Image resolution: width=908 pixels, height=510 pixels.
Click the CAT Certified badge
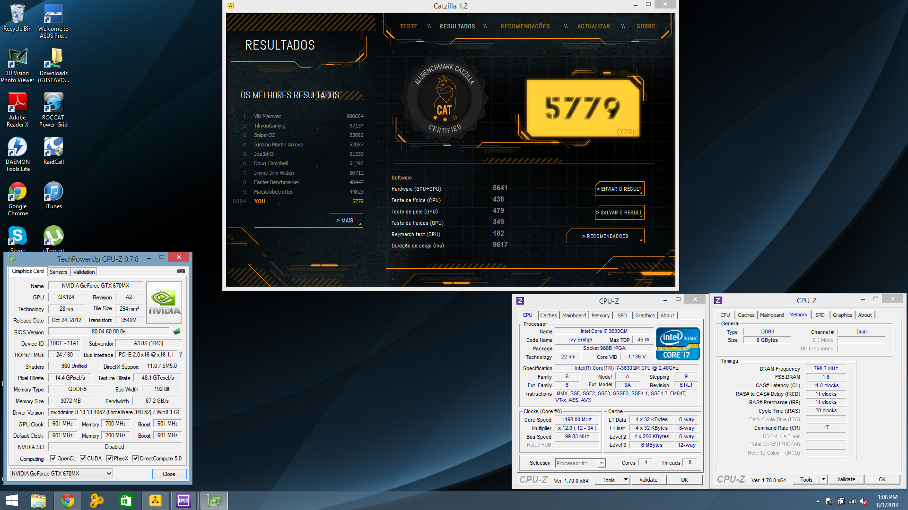click(444, 99)
